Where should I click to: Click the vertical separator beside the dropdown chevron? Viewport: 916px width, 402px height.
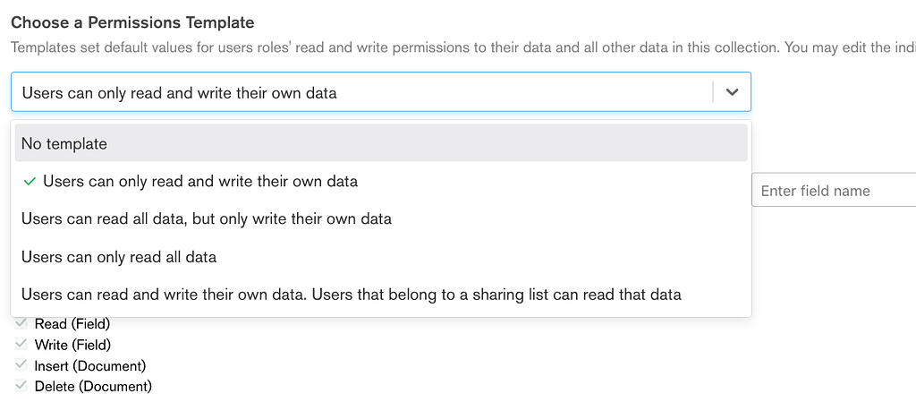coord(713,92)
